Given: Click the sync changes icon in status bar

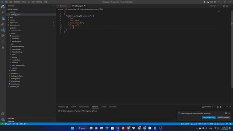Looking at the screenshot, I should pyautogui.click(x=14, y=124).
